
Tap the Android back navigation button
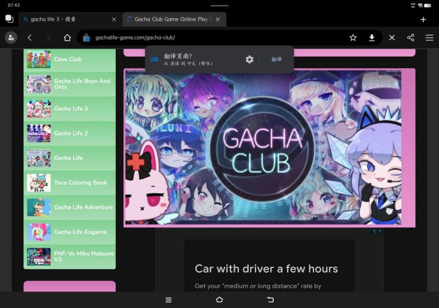(271, 300)
